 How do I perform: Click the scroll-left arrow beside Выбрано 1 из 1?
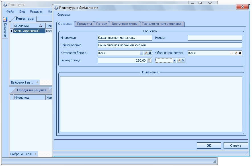37,82
